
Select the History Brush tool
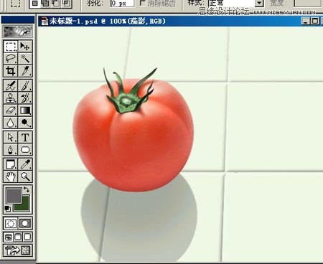pos(25,98)
